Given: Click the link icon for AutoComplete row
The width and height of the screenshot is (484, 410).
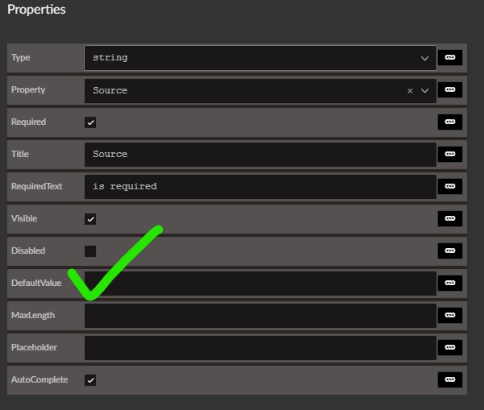Looking at the screenshot, I should (x=450, y=379).
